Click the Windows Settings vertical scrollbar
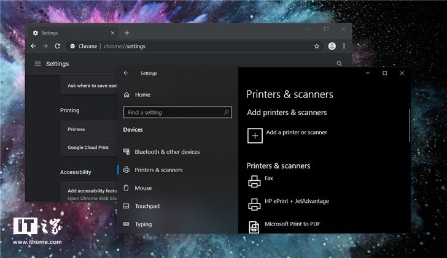The image size is (447, 258). click(x=410, y=126)
